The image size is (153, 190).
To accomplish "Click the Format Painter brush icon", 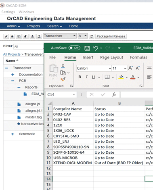I will pyautogui.click(x=63, y=79).
